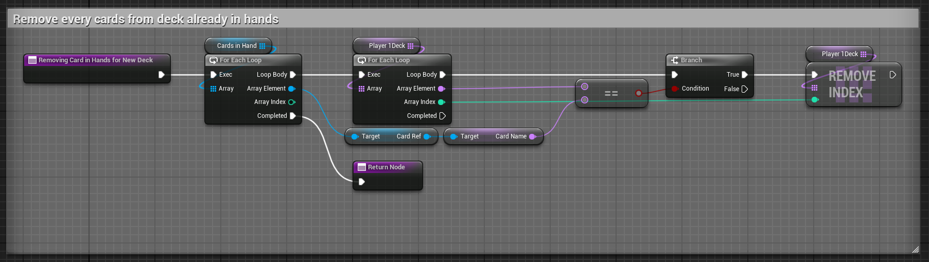Viewport: 929px width, 262px height.
Task: Click the comment box title text
Action: (x=146, y=20)
